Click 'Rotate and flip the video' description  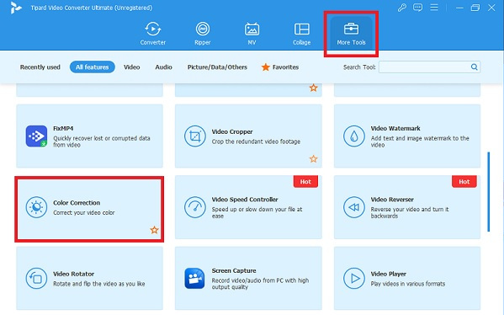coord(99,284)
